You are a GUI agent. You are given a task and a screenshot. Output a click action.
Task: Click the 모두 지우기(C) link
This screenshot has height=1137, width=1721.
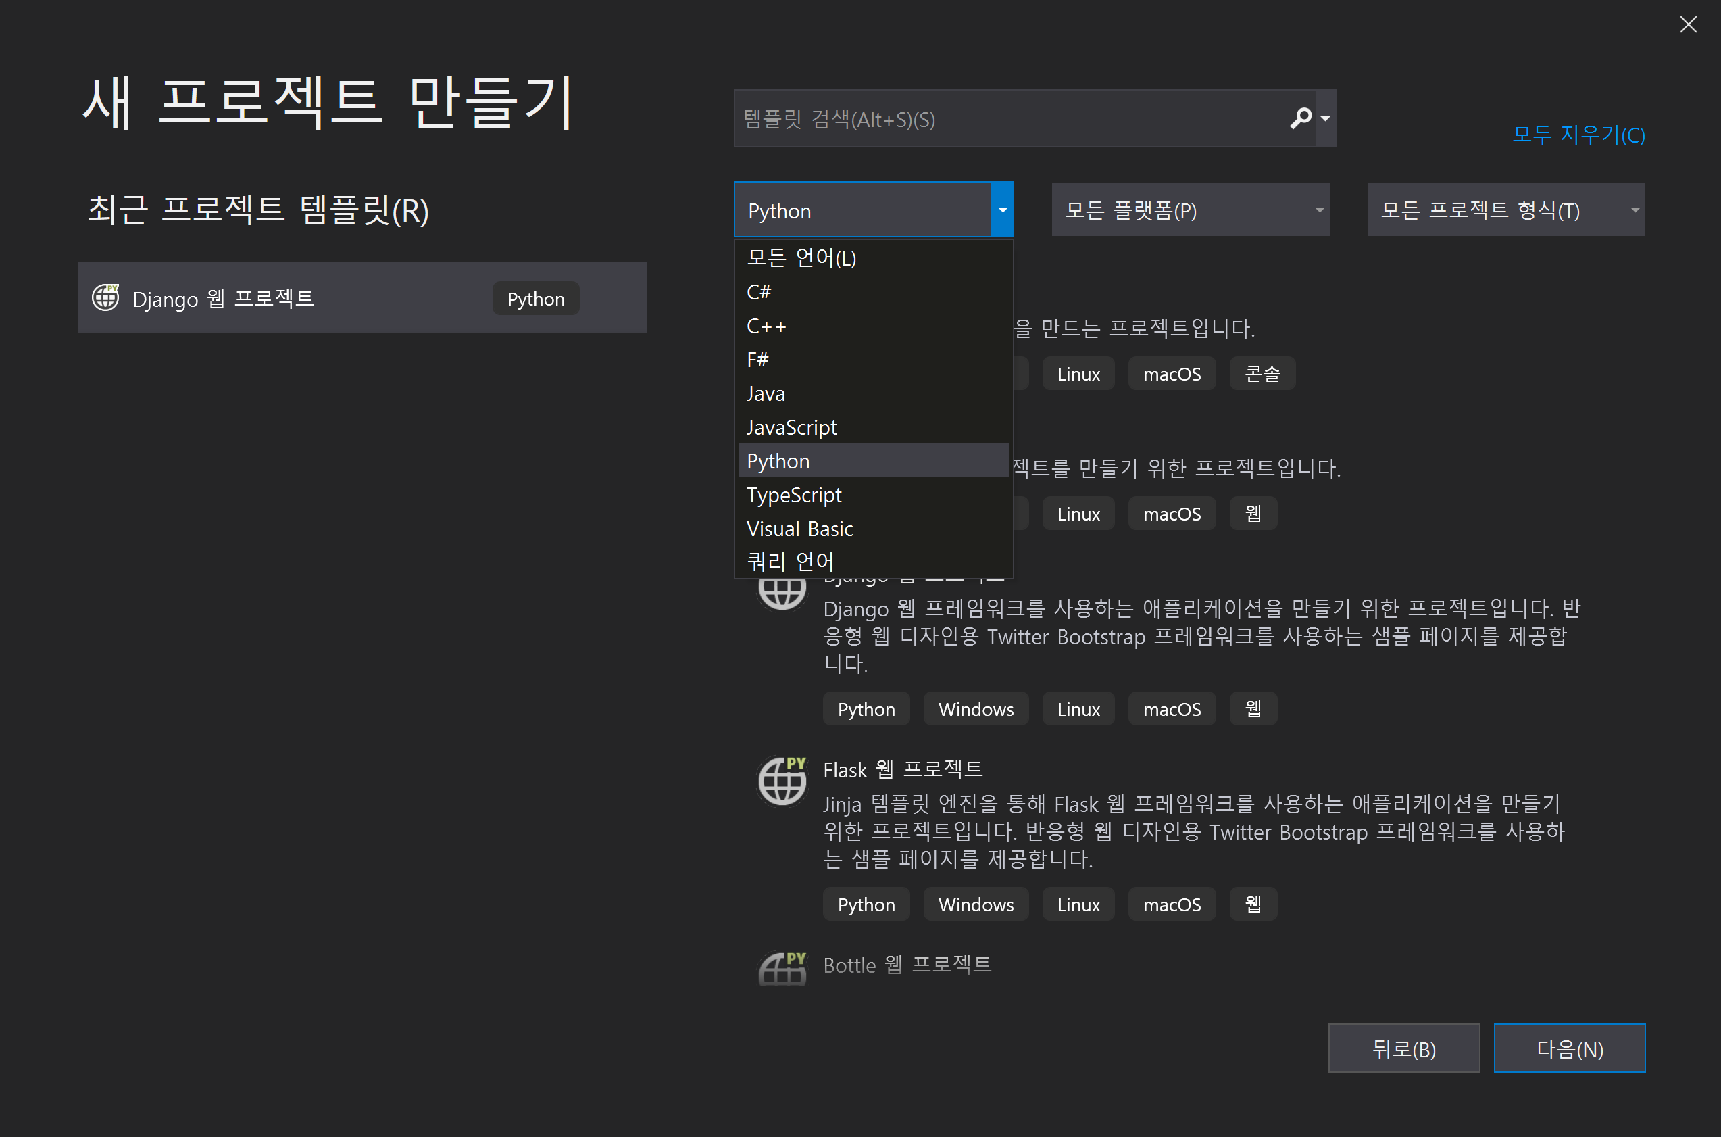1578,135
